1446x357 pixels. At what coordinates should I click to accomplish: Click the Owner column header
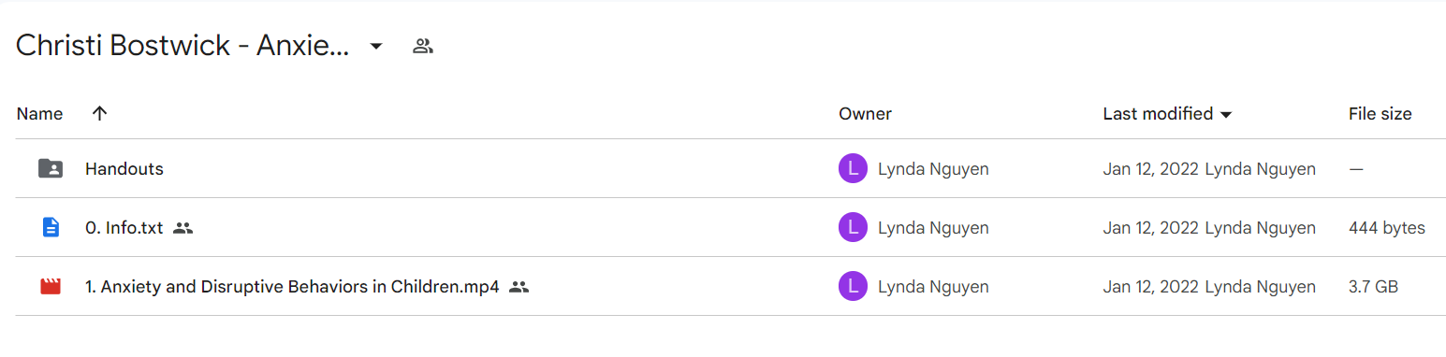click(x=865, y=114)
